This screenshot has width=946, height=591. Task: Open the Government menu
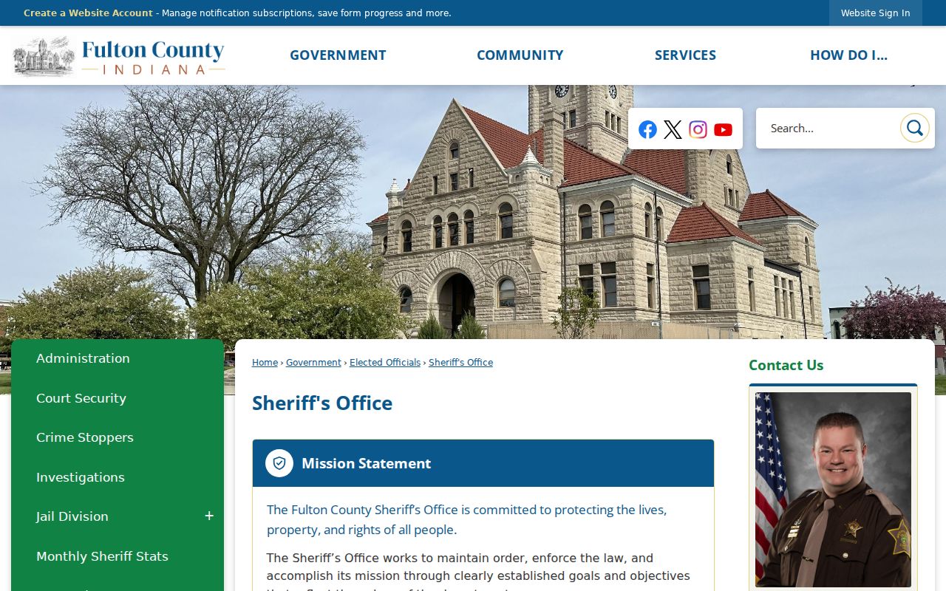[338, 55]
